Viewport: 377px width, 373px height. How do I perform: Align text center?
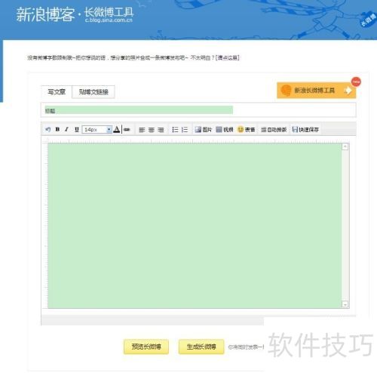[x=151, y=130]
